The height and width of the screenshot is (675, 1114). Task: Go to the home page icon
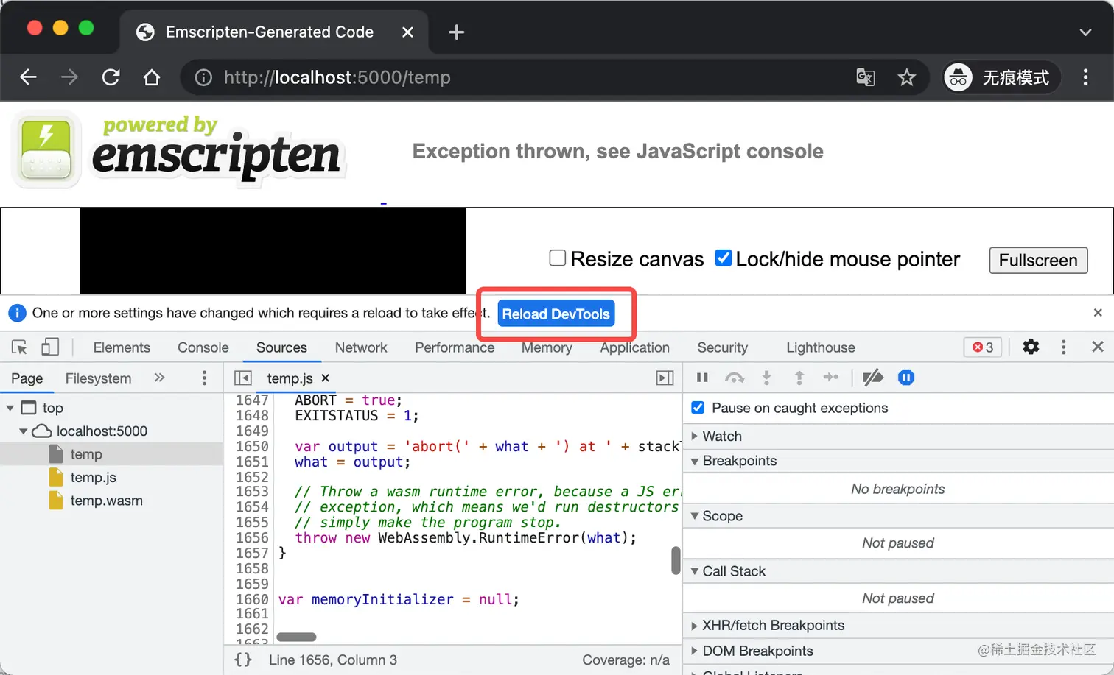(152, 77)
